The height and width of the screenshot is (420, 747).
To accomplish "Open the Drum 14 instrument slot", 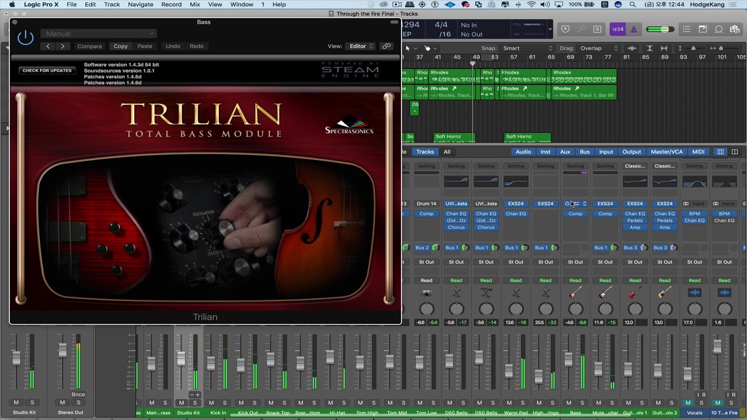I will point(427,204).
